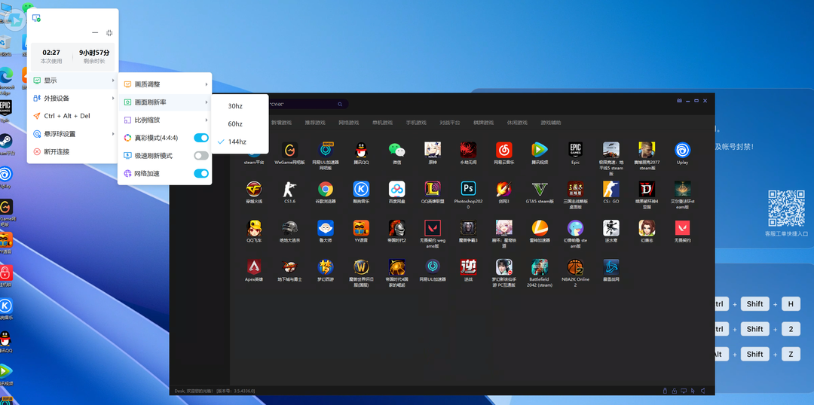The width and height of the screenshot is (814, 405).
Task: Click the floating ball cursor icon
Action: pyautogui.click(x=16, y=20)
